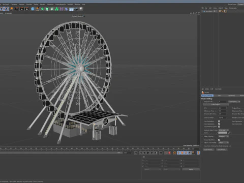Click the Autokeying icon beside record
244x183 pixels.
point(169,153)
